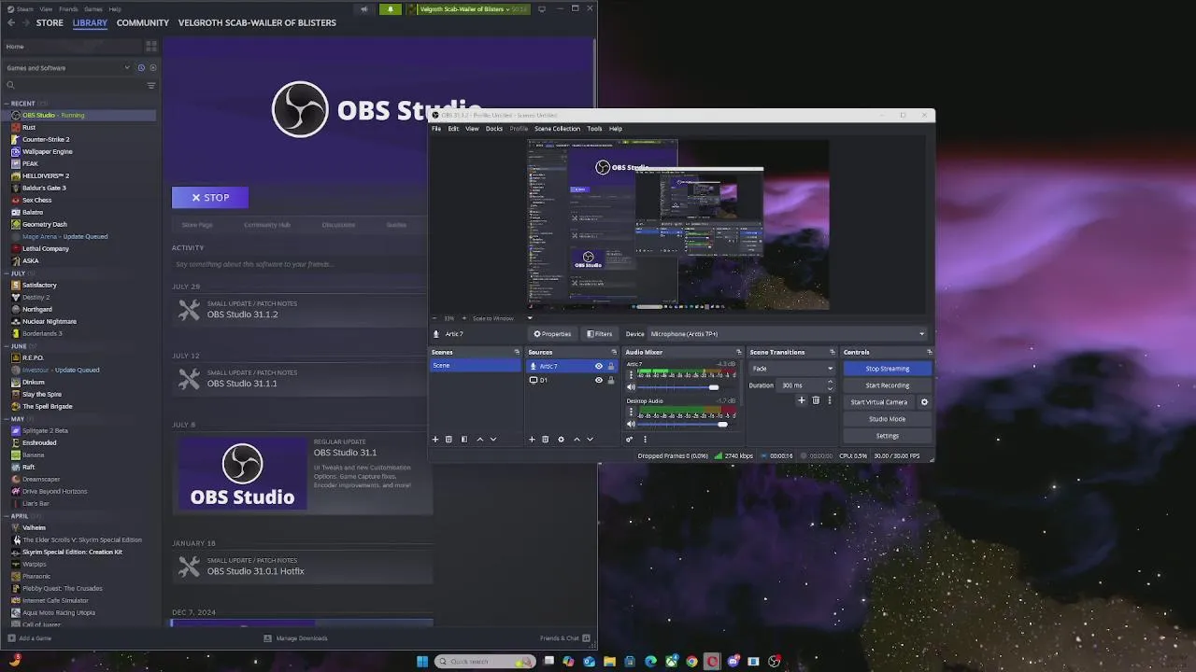Open Fade transition dropdown
The image size is (1196, 672).
point(792,369)
